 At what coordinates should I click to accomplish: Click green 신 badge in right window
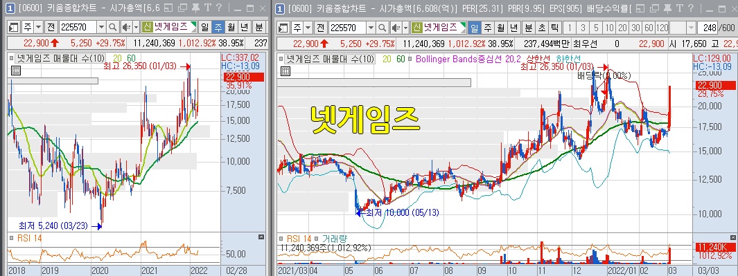[417, 27]
